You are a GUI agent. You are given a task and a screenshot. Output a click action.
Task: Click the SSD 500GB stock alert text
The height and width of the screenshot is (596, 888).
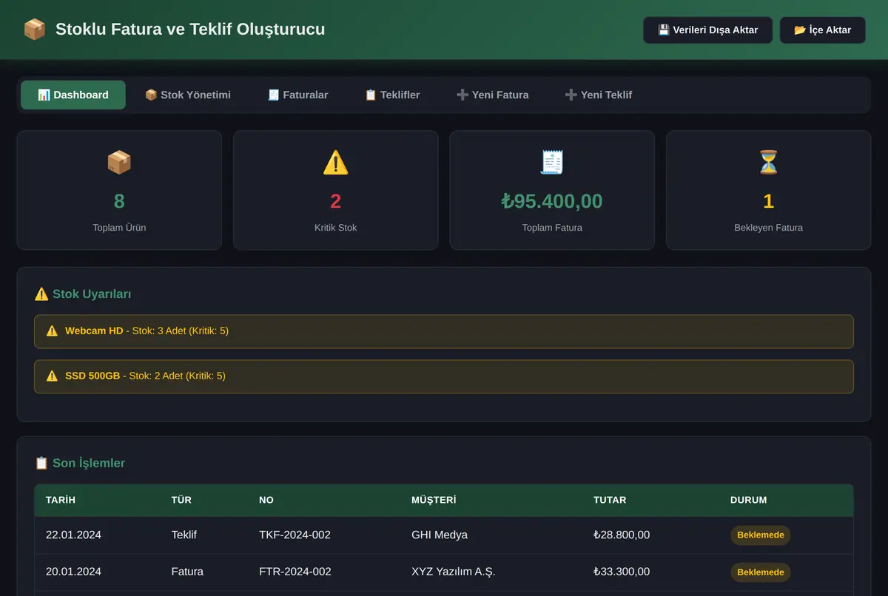[x=145, y=376]
